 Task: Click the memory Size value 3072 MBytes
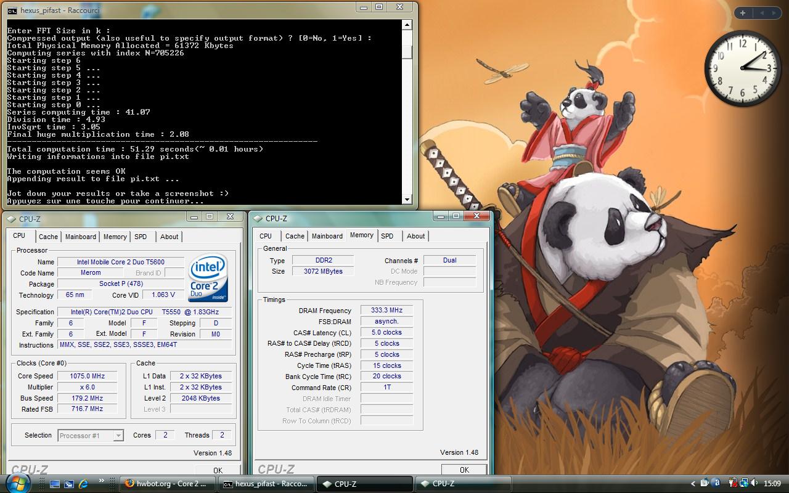click(x=323, y=271)
